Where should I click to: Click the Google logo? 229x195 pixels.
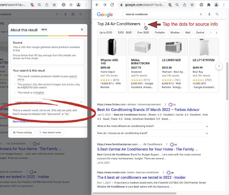(105, 14)
